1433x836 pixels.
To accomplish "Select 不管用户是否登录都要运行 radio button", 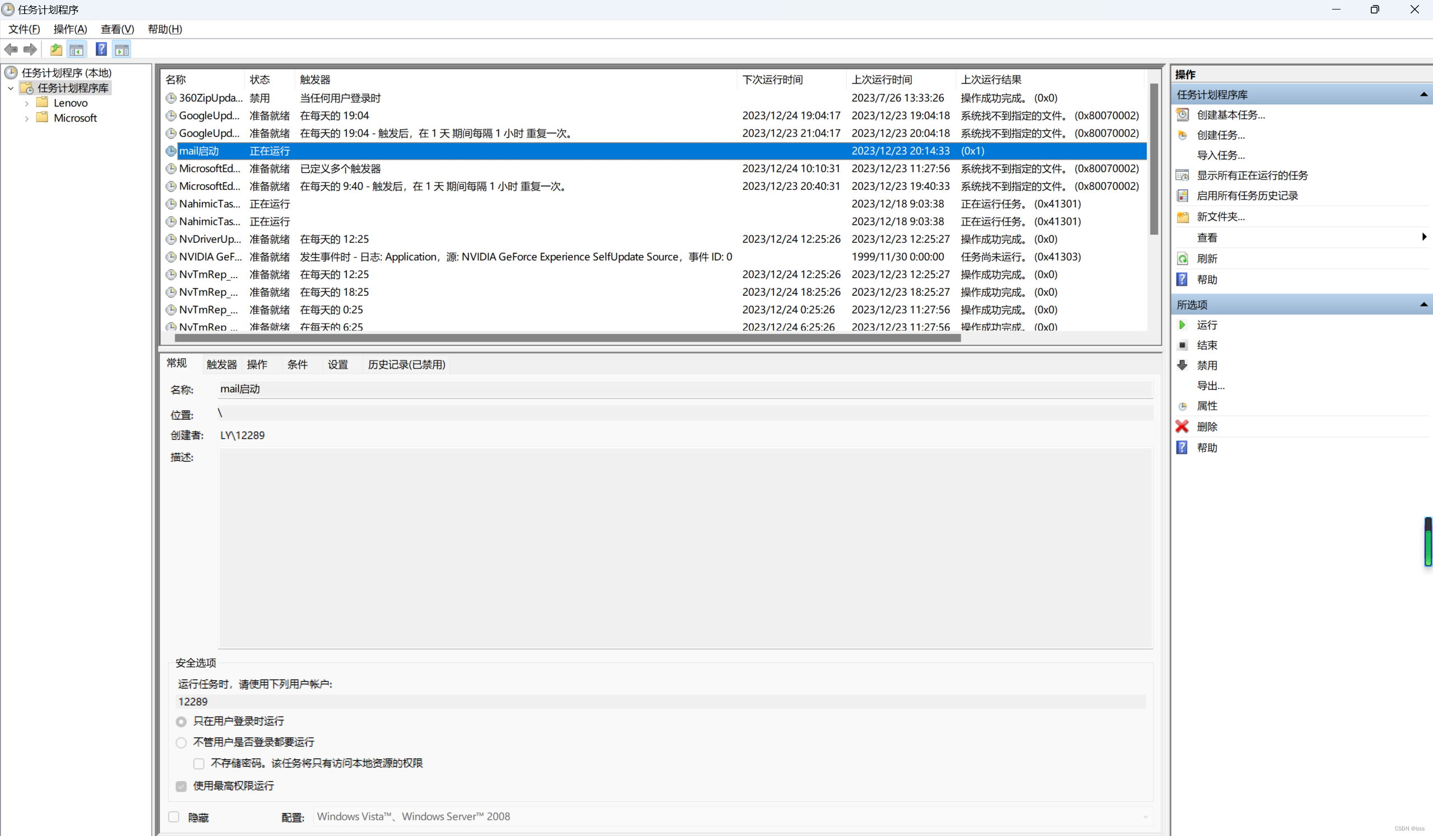I will point(181,742).
